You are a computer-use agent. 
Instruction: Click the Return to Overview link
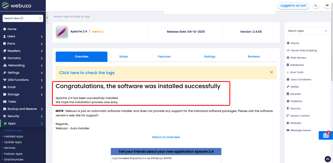[166, 137]
